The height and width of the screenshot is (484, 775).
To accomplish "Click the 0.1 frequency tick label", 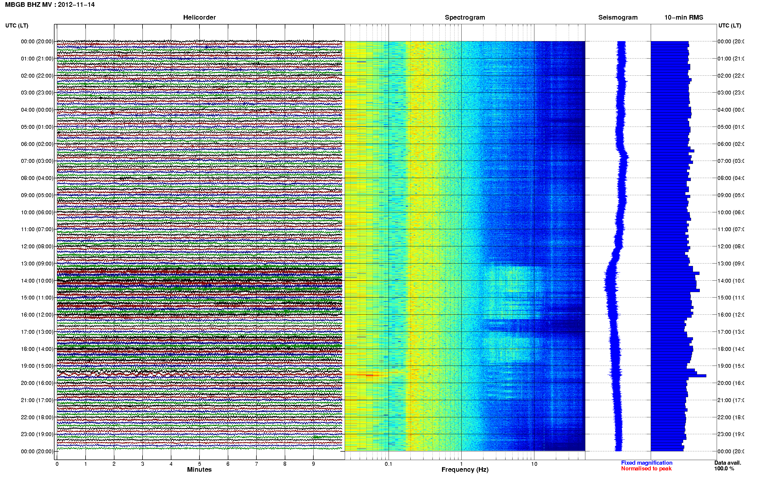I will [388, 464].
